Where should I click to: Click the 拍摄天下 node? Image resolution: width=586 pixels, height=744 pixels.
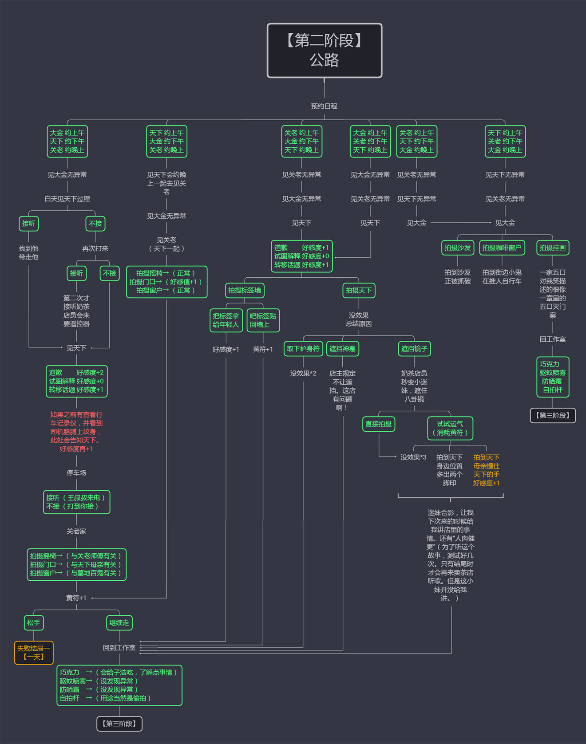click(x=359, y=290)
